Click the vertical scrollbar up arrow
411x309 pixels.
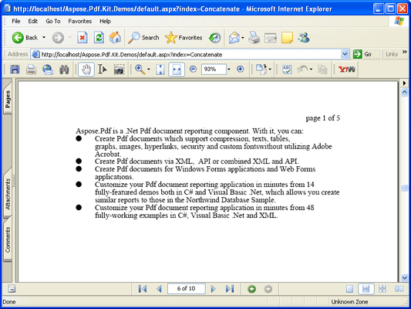coord(405,92)
